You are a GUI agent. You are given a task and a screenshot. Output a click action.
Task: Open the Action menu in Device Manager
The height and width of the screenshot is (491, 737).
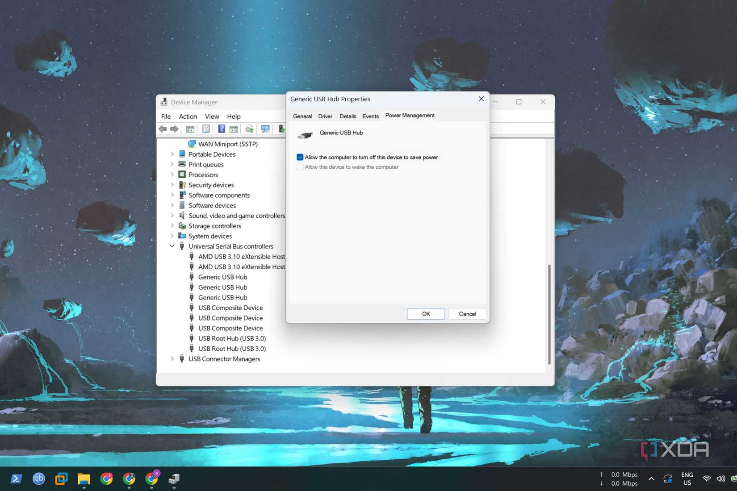point(188,117)
